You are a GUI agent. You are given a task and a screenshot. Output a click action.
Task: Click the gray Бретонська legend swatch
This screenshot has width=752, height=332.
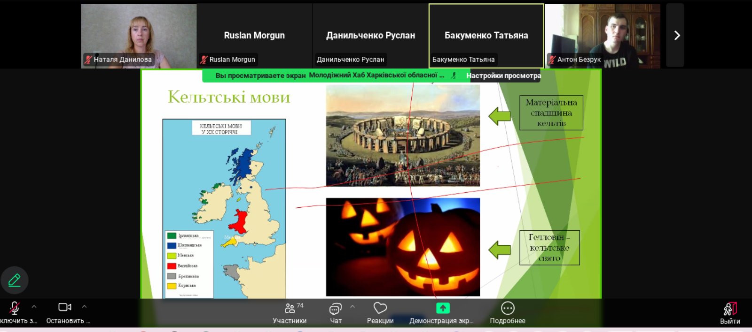coord(172,276)
